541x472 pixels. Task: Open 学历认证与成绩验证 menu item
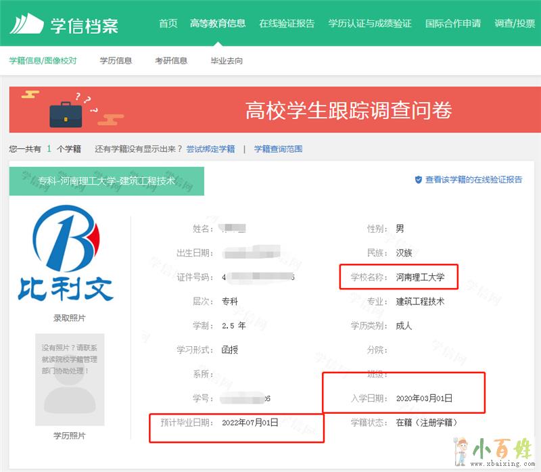click(x=370, y=24)
